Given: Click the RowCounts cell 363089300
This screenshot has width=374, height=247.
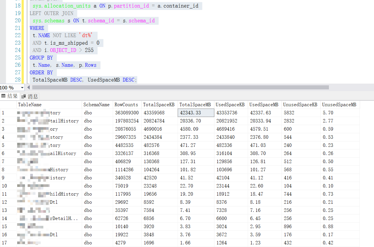Looking at the screenshot, I should (127, 113).
